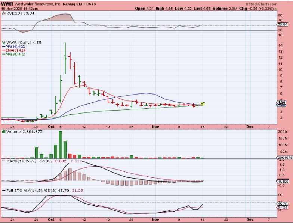This screenshot has width=293, height=223.
Task: Click the High 4.55 quote value
Action: pos(164,9)
